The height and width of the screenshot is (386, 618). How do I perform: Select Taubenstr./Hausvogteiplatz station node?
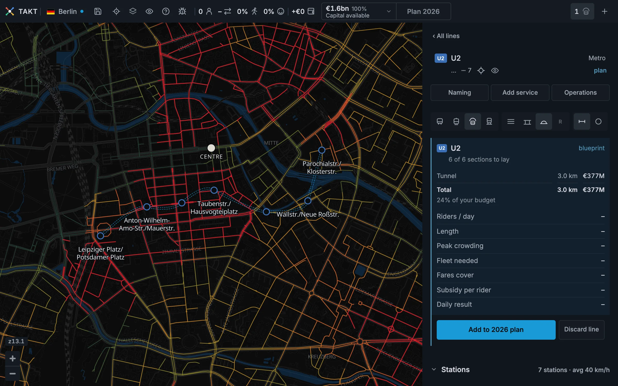coord(214,190)
